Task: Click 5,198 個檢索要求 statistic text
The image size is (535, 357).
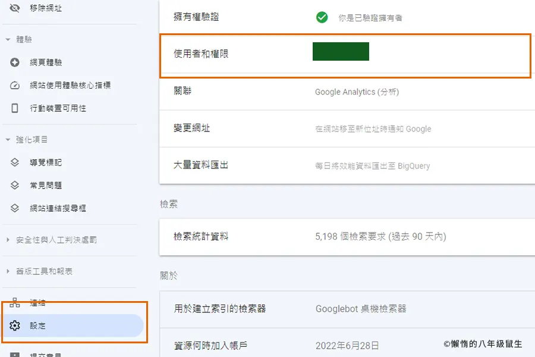Action: pos(381,236)
